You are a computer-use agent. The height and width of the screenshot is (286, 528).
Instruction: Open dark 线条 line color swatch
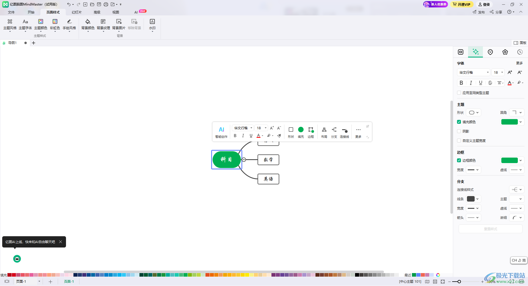(471, 199)
